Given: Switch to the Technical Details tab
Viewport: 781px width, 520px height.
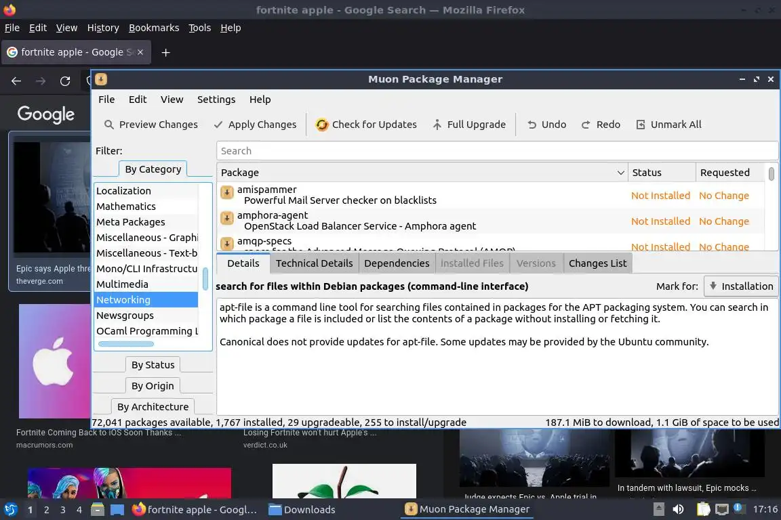Looking at the screenshot, I should [315, 263].
